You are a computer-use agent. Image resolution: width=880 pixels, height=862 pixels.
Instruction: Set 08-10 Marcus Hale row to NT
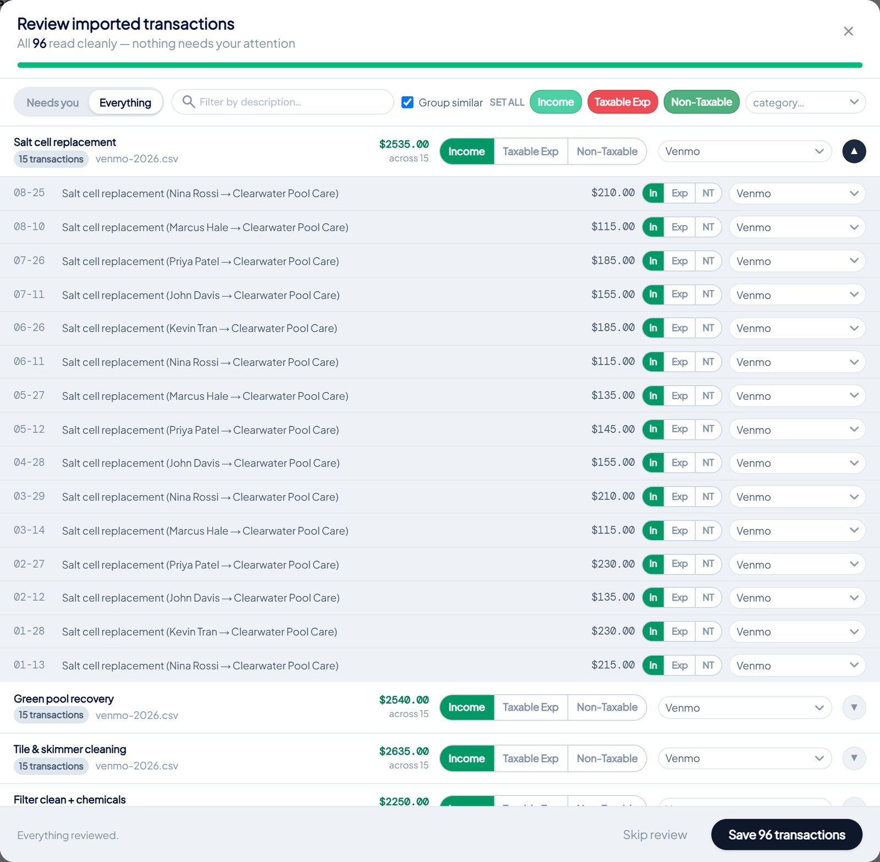click(x=708, y=227)
